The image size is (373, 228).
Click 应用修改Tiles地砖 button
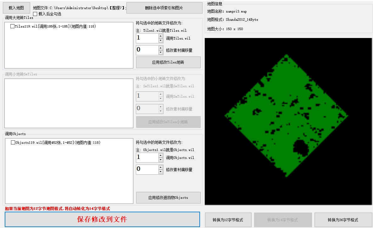168,62
